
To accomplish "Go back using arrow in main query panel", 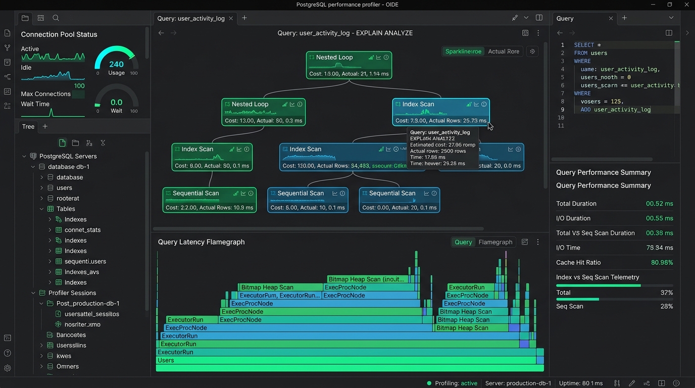I will pyautogui.click(x=161, y=33).
